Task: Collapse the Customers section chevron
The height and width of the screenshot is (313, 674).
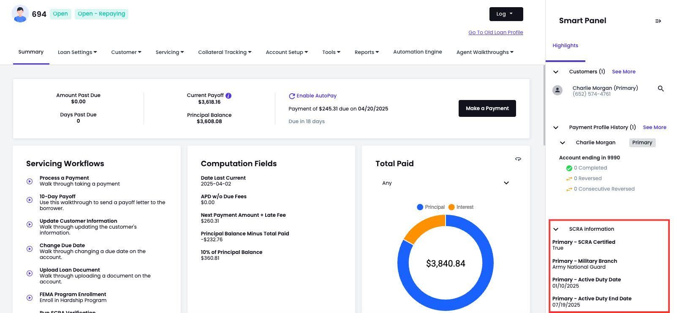Action: tap(556, 72)
